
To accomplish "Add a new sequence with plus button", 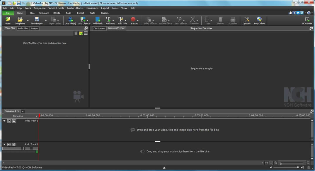I will click(x=23, y=111).
